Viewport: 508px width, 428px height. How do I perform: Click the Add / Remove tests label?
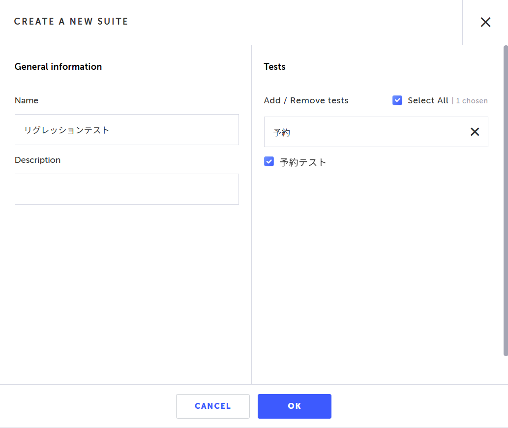pos(306,100)
